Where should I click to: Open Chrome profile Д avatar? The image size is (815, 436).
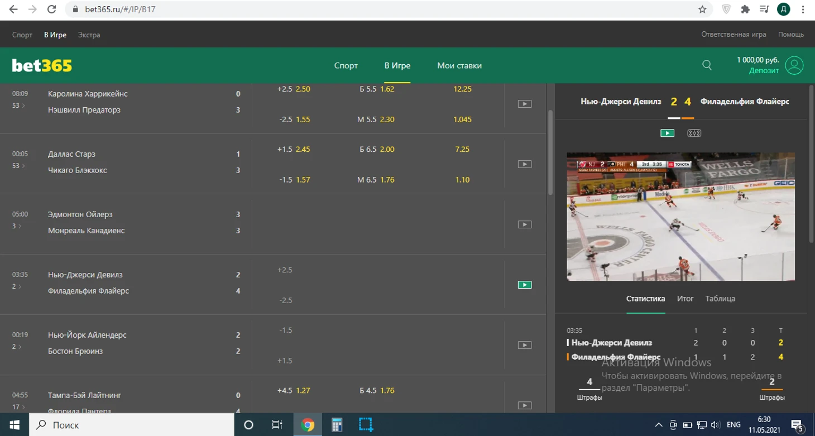pos(783,9)
